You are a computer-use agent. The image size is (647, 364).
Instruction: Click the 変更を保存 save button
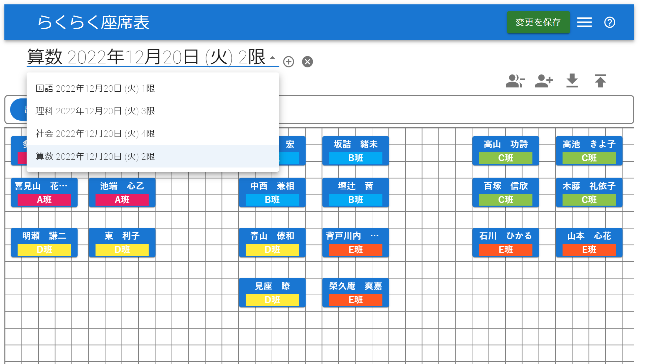click(538, 22)
